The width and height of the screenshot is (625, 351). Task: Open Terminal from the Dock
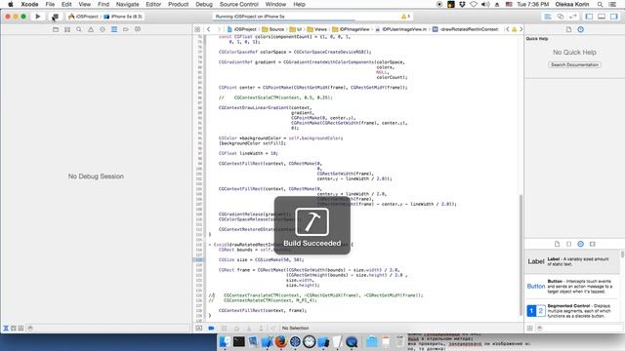pyautogui.click(x=238, y=342)
